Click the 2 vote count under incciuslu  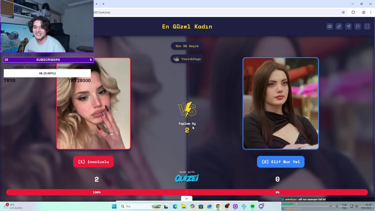tap(97, 179)
